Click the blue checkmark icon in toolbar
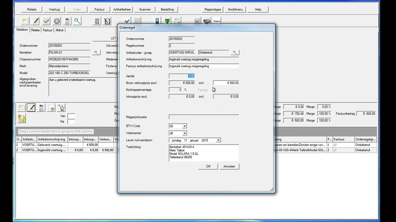The image size is (396, 222). 127,21
